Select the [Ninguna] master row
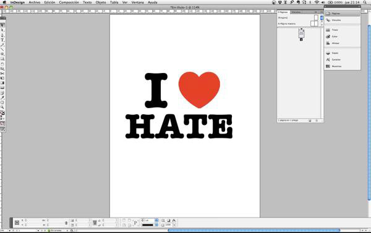 point(298,17)
